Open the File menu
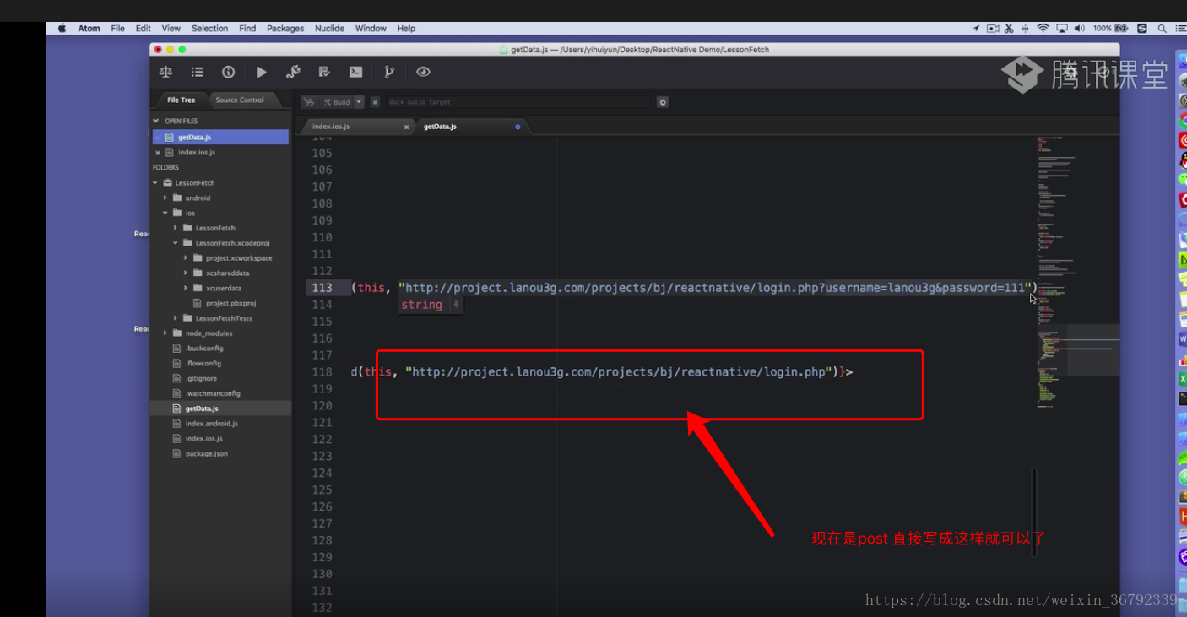1187x617 pixels. 118,29
